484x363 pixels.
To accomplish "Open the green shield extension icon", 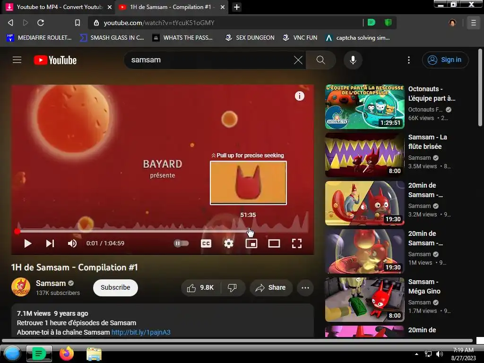I will (388, 23).
